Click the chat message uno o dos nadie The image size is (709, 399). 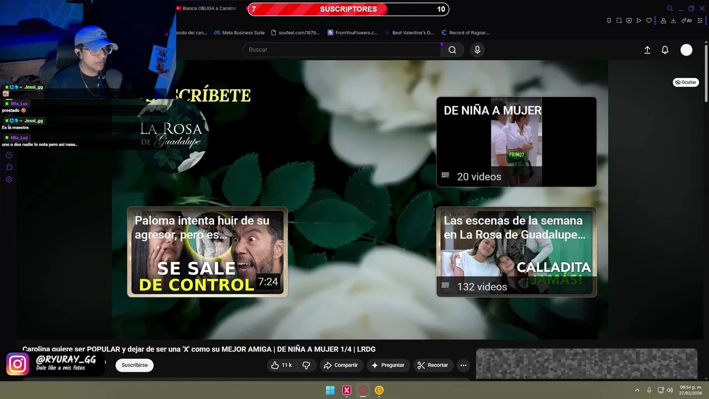point(39,145)
